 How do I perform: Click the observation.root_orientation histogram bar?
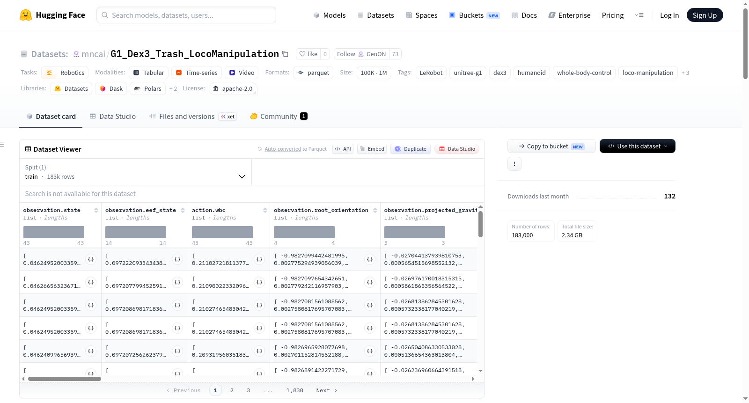point(304,232)
